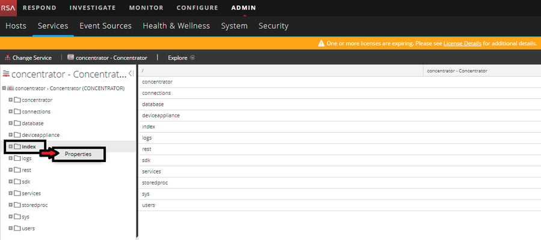541x240 pixels.
Task: Expand the deviceappliance tree folder
Action: click(x=11, y=135)
